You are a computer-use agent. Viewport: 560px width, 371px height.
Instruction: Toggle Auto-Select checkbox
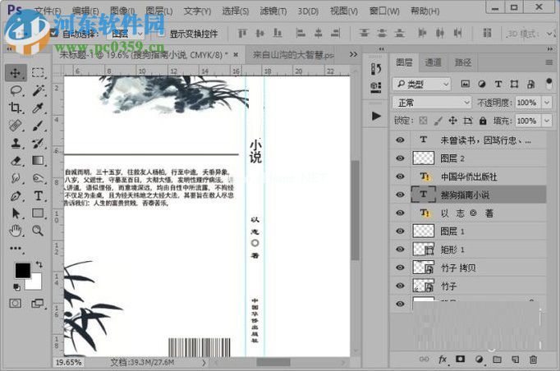(54, 33)
